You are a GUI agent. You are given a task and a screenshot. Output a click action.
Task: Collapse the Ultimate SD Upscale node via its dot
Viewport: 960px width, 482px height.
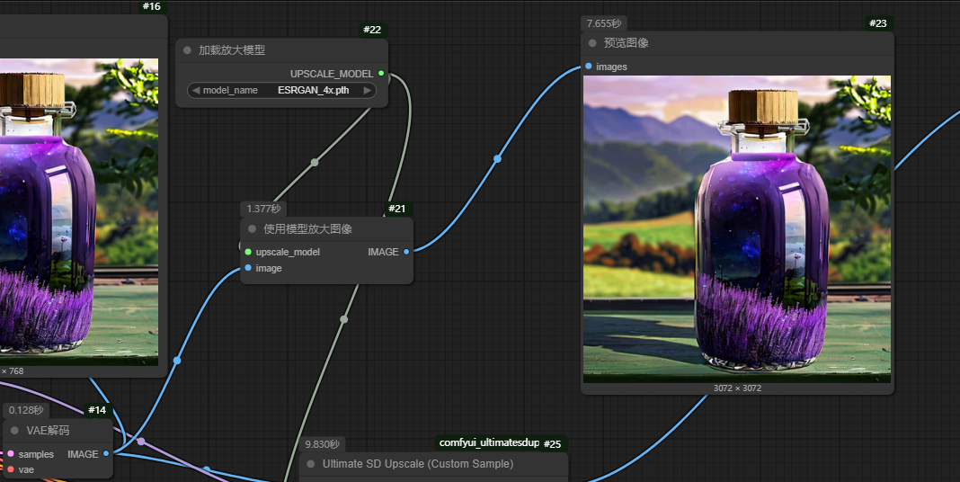(311, 464)
